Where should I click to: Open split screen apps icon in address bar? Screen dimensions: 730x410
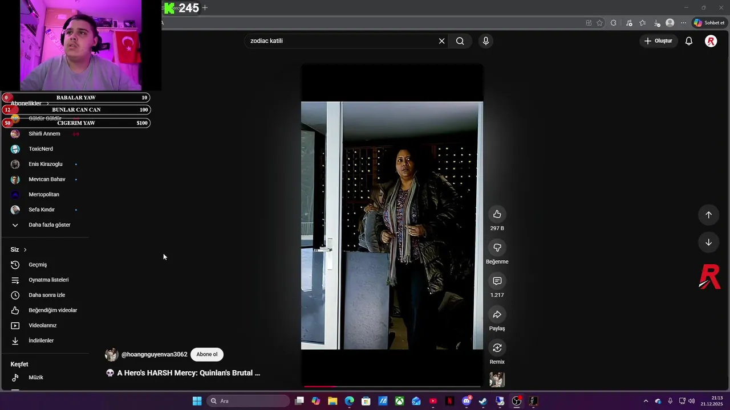click(589, 23)
